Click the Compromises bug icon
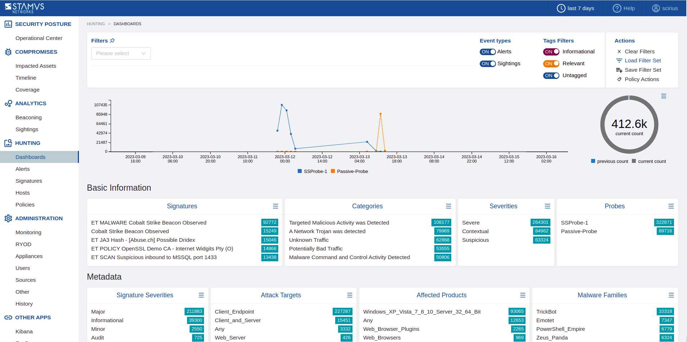The image size is (687, 342). coord(8,52)
